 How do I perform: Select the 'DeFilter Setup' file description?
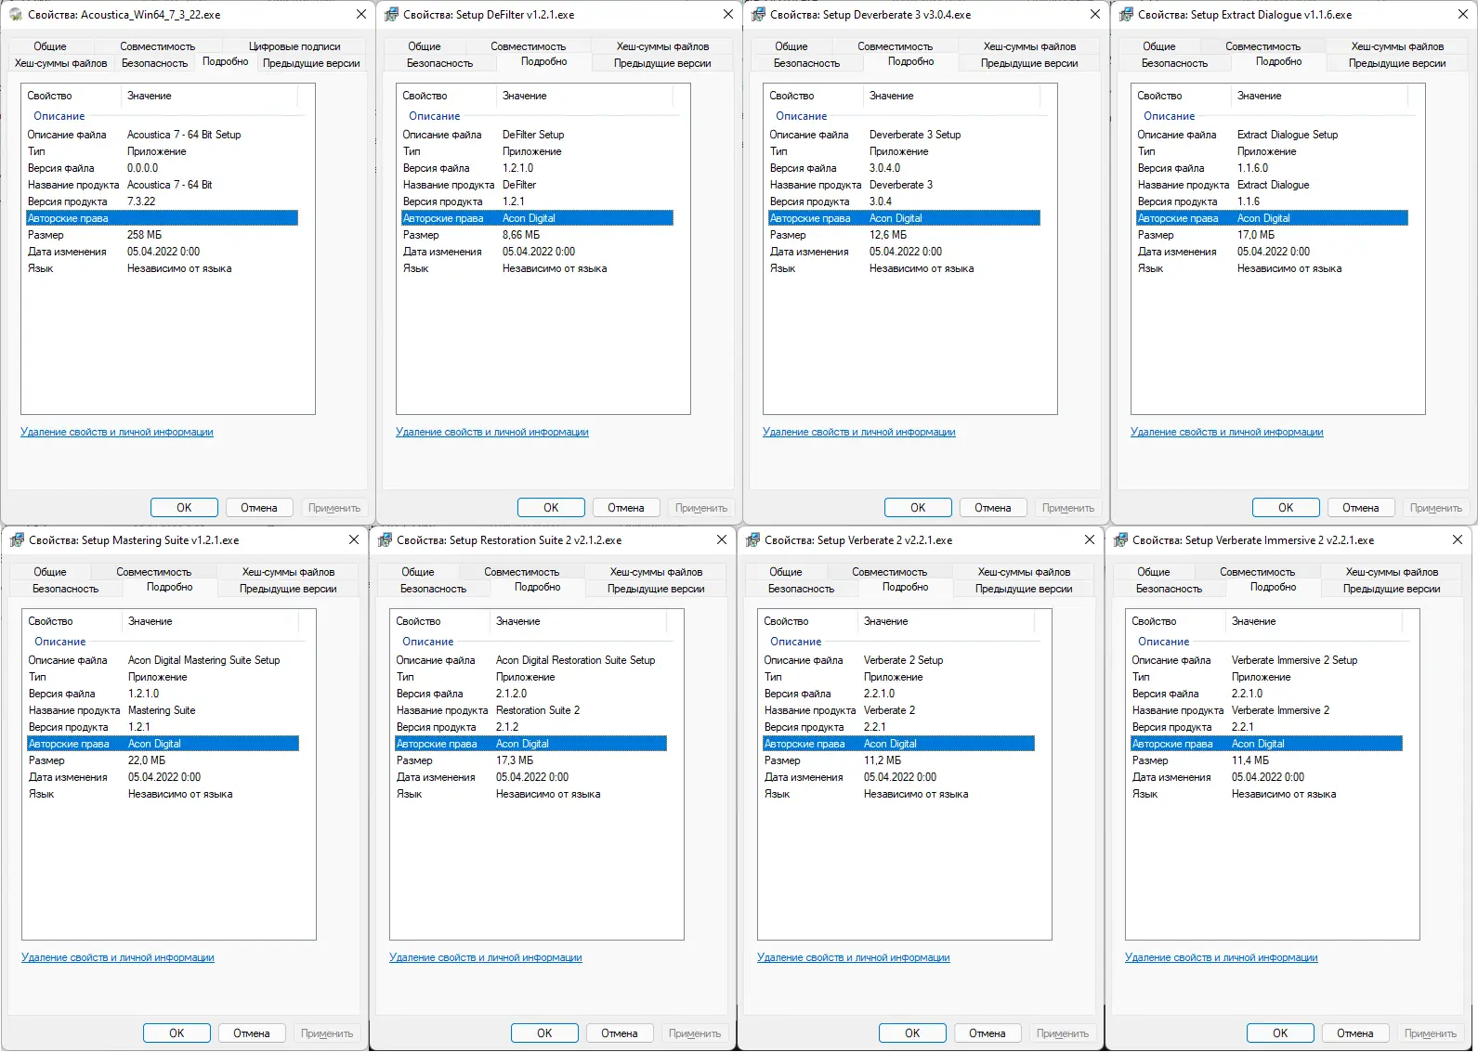[x=533, y=135]
